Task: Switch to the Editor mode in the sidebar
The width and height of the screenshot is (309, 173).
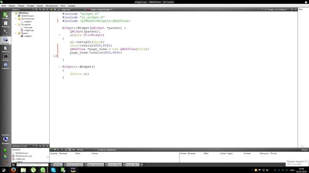Action: point(5,24)
